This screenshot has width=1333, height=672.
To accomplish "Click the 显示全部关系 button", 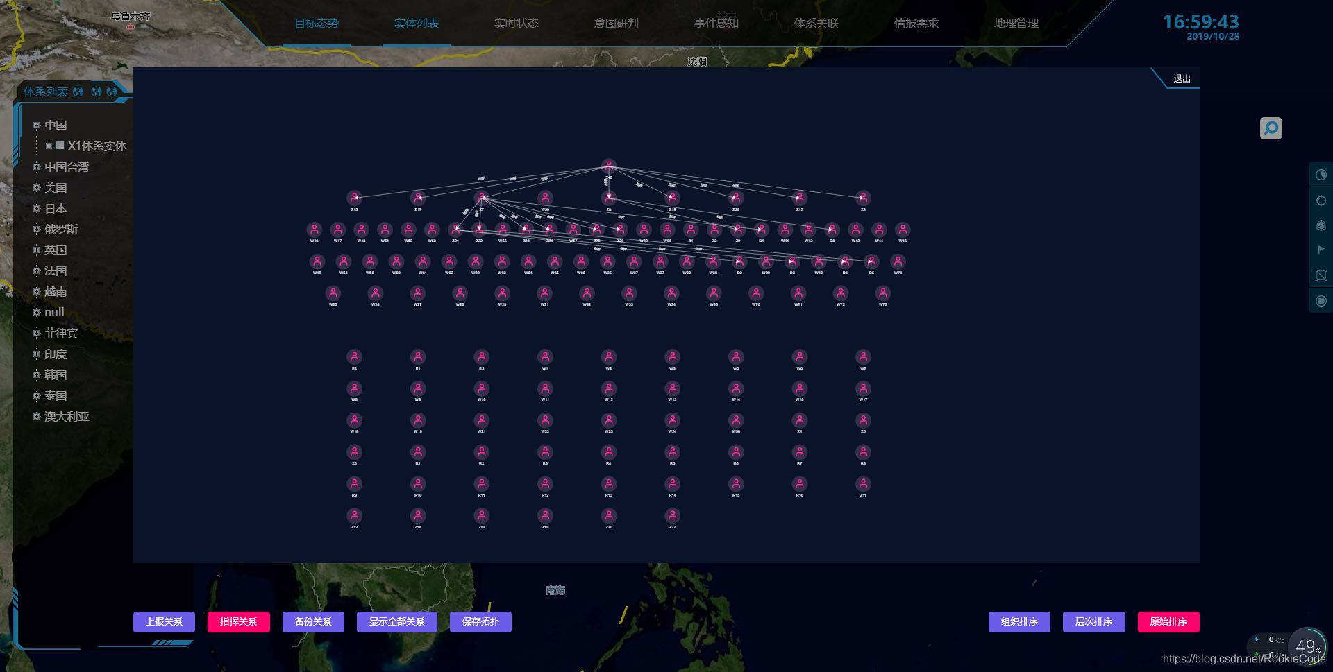I will click(x=397, y=621).
